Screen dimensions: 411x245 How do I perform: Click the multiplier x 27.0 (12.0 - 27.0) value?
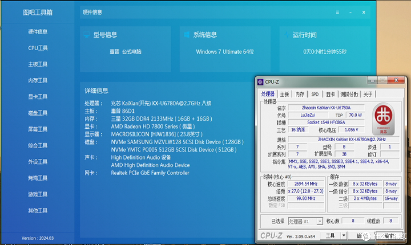[x=306, y=191]
